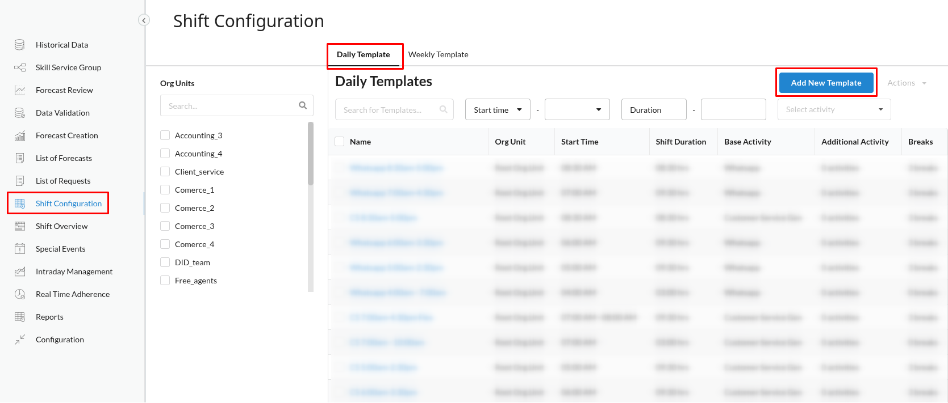Image resolution: width=948 pixels, height=403 pixels.
Task: Open Intraday Management from the sidebar
Action: click(74, 272)
